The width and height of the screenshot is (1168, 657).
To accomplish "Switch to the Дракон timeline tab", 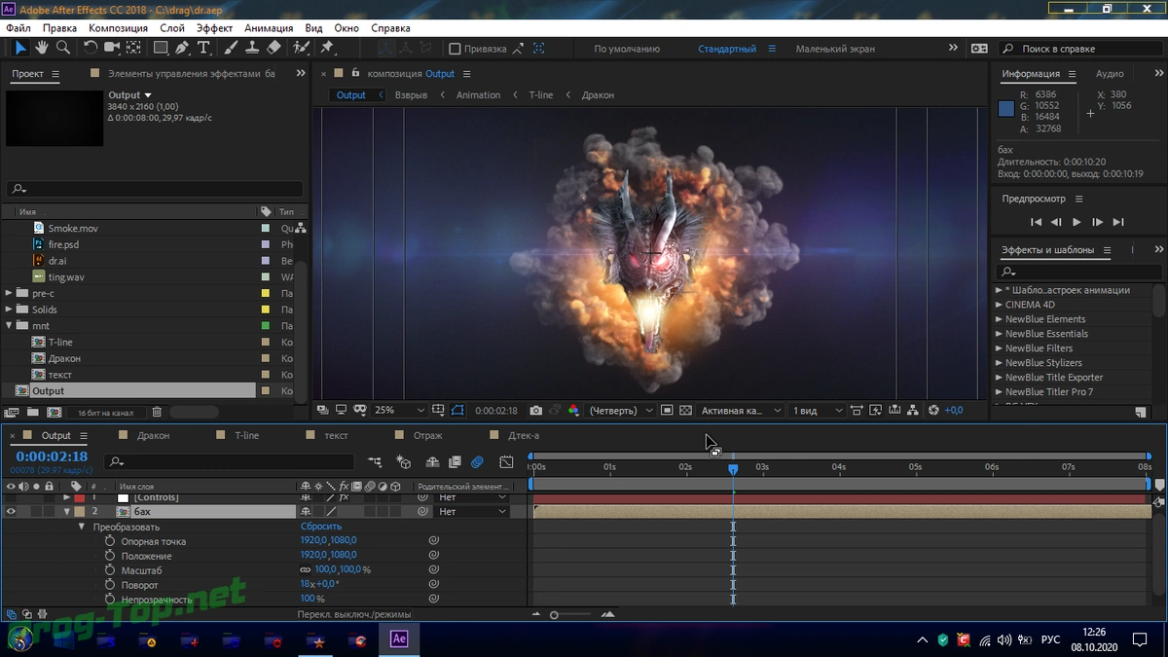I will [x=153, y=435].
